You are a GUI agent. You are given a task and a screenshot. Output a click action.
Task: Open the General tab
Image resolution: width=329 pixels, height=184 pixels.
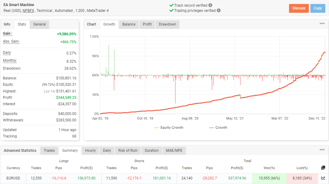coord(40,24)
